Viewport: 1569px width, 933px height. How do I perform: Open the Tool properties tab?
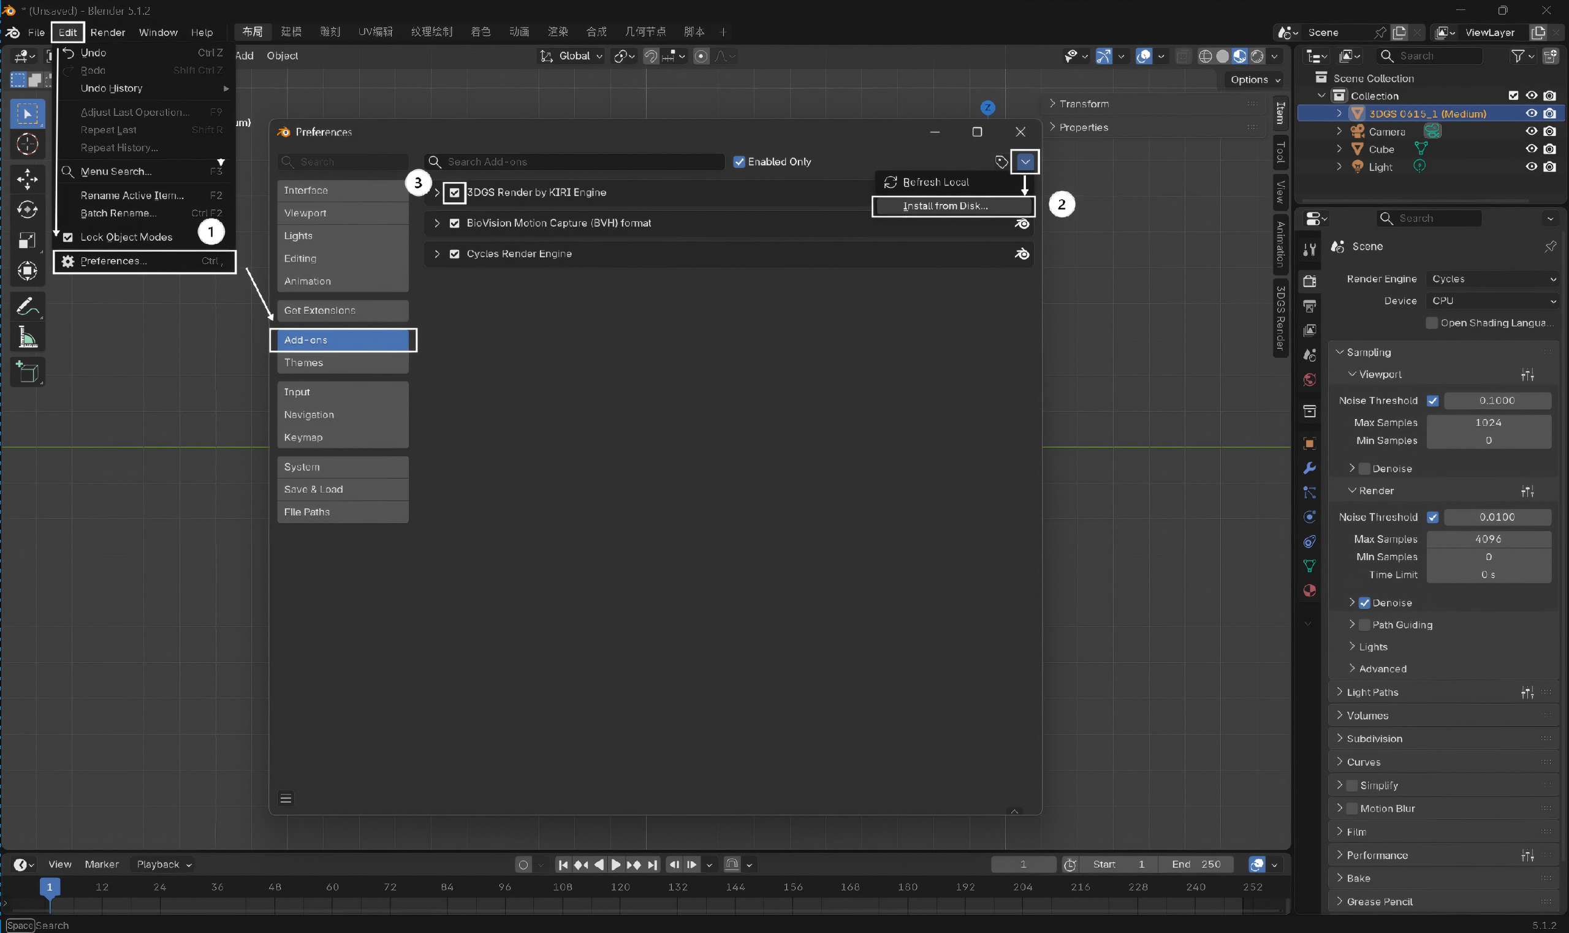(x=1310, y=249)
